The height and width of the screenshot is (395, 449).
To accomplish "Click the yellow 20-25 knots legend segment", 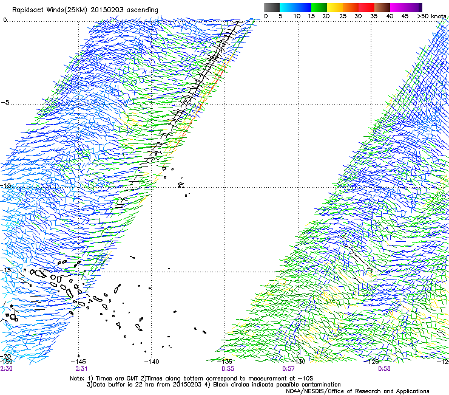I will (x=335, y=7).
